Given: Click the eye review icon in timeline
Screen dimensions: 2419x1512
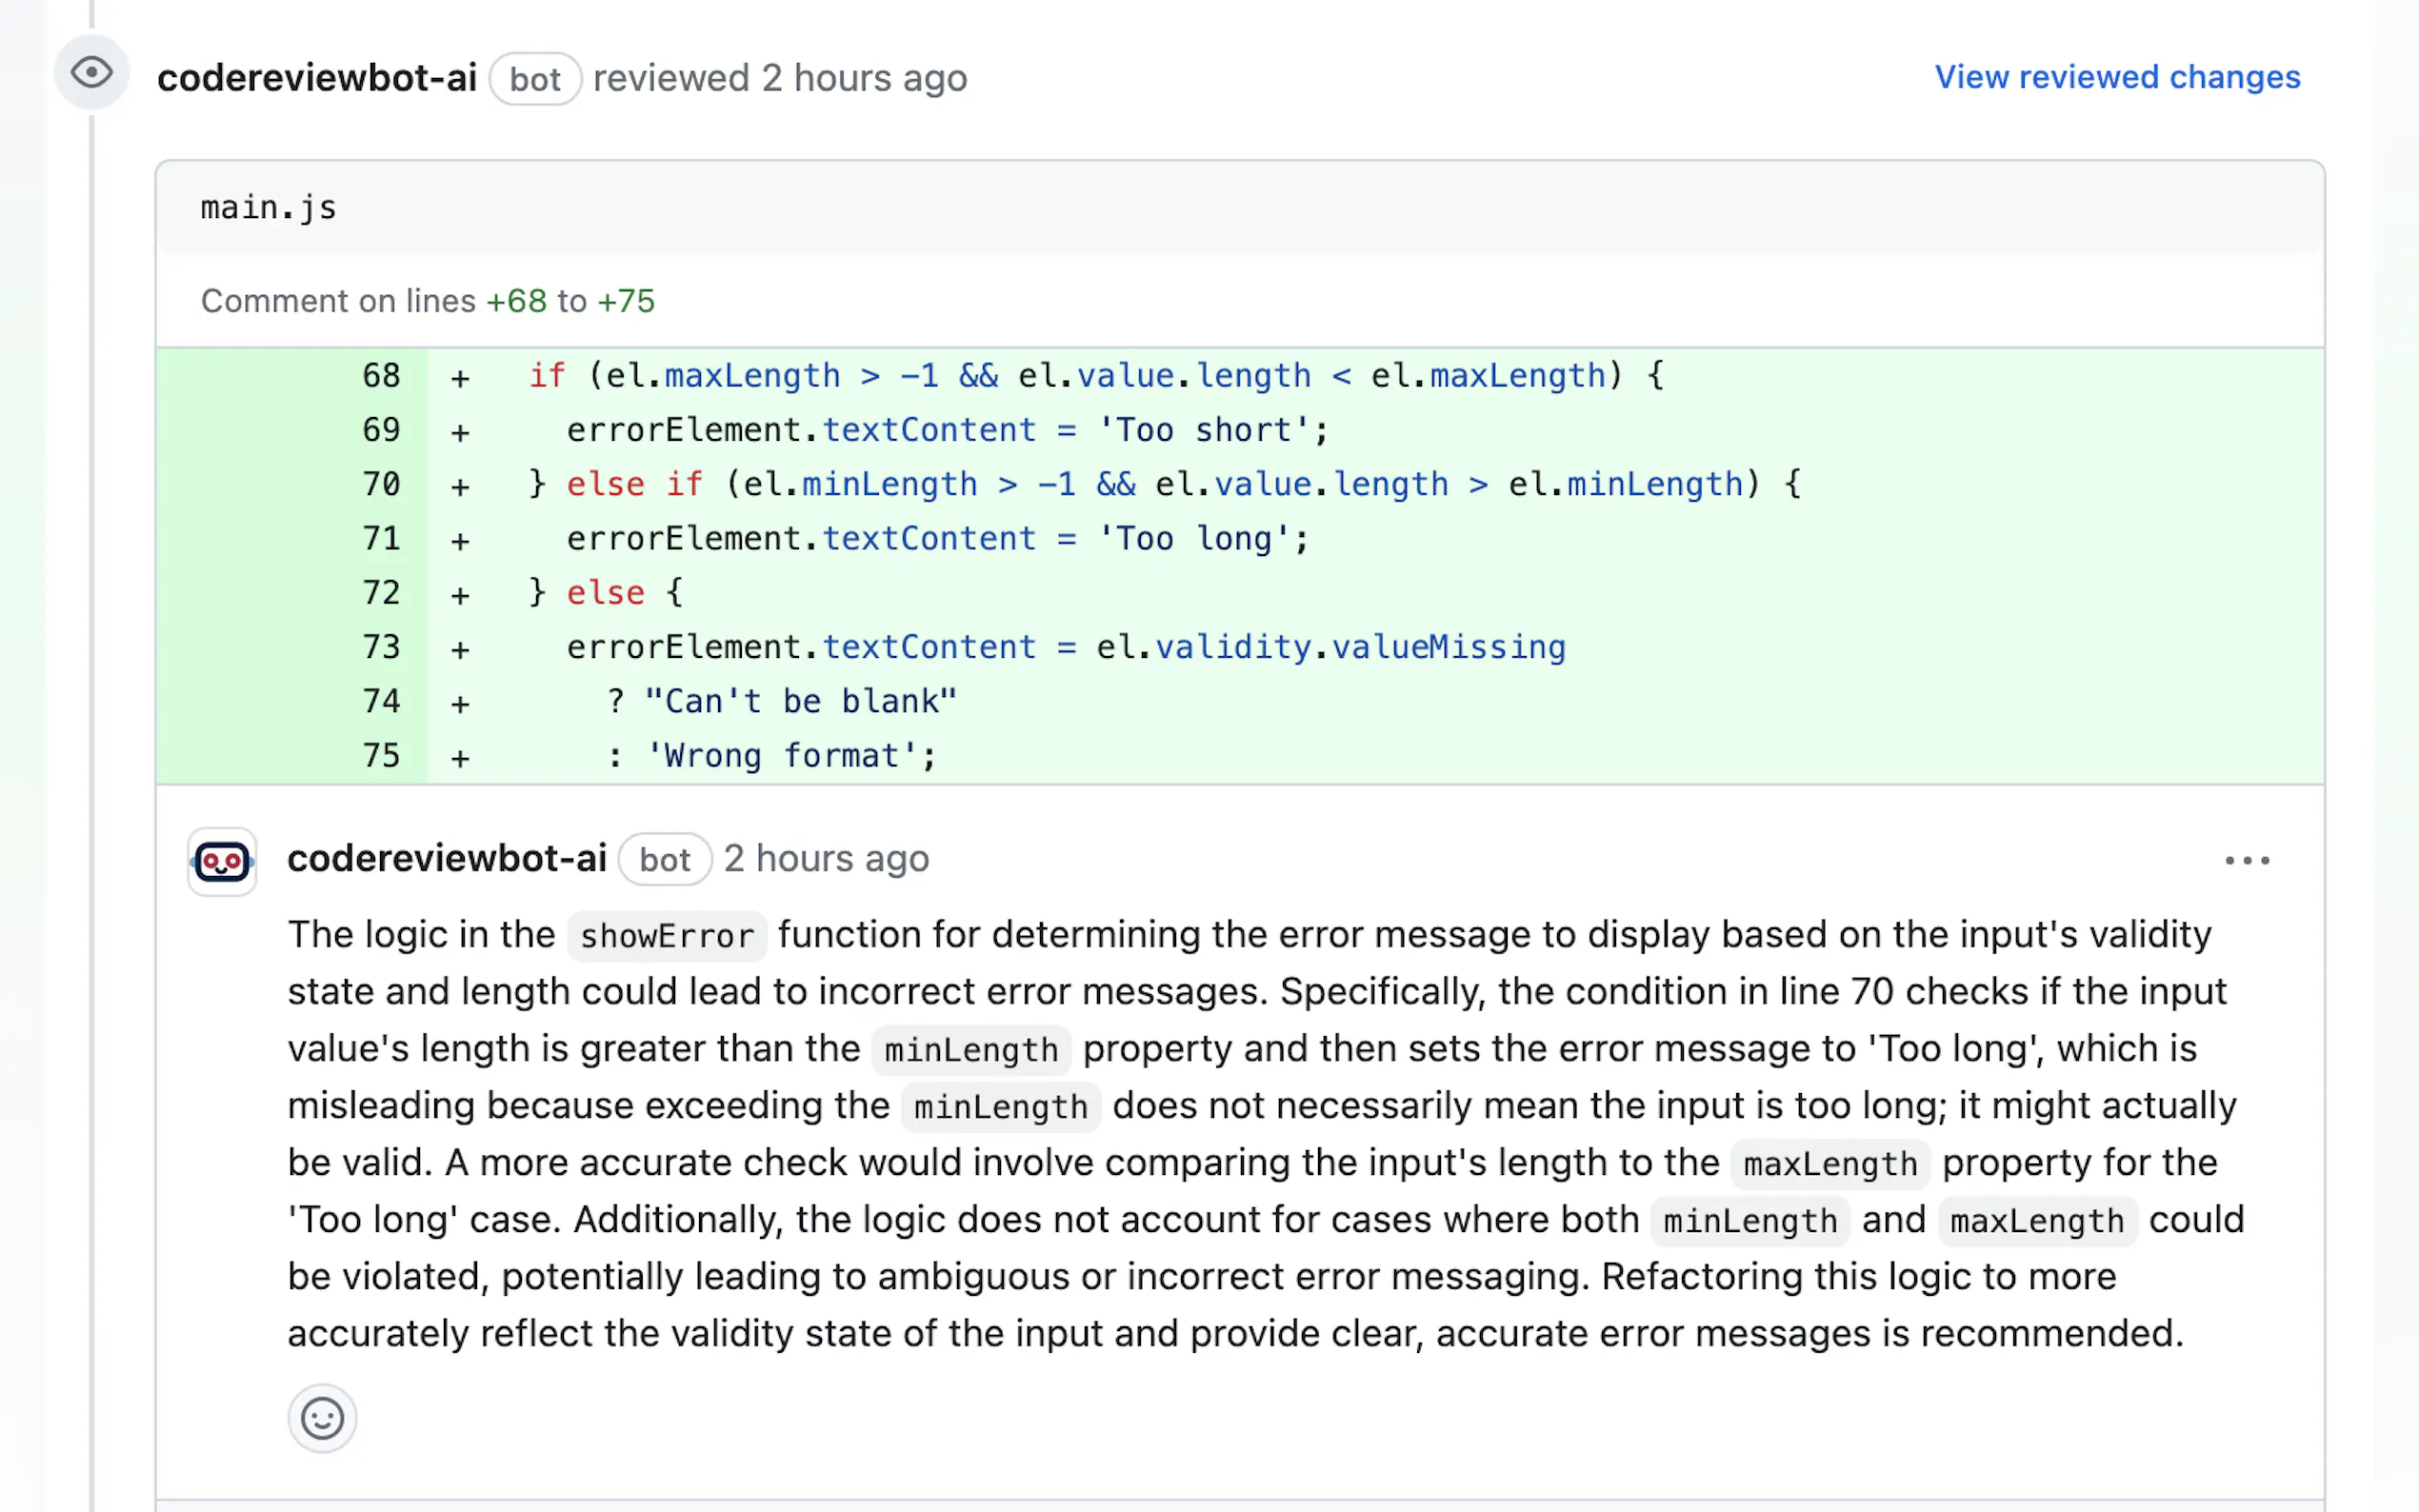Looking at the screenshot, I should pos(91,73).
